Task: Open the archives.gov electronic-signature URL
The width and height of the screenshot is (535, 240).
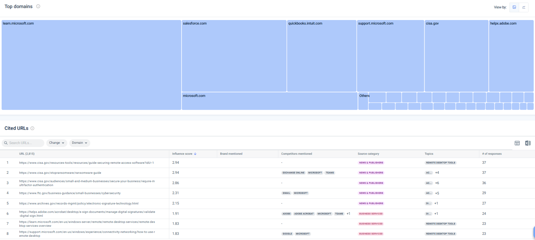Action: (79, 203)
